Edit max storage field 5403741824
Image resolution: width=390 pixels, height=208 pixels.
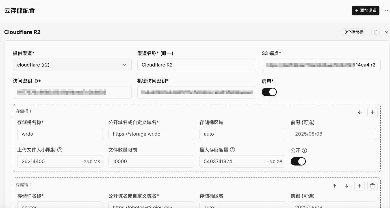pyautogui.click(x=242, y=161)
